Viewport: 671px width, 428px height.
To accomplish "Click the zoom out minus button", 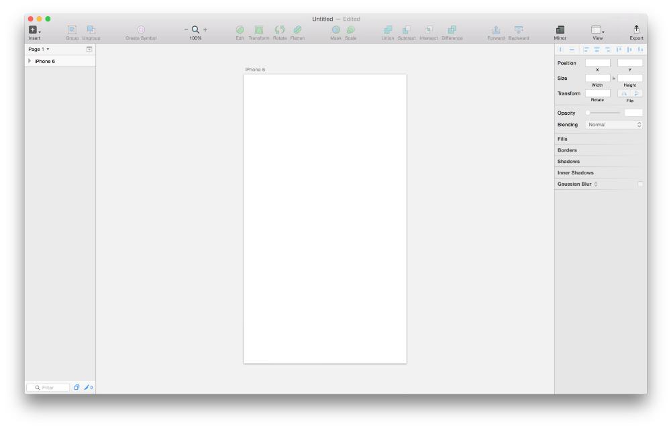I will (187, 30).
